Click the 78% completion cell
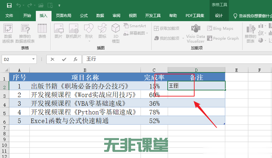The image size is (272, 158). (154, 112)
